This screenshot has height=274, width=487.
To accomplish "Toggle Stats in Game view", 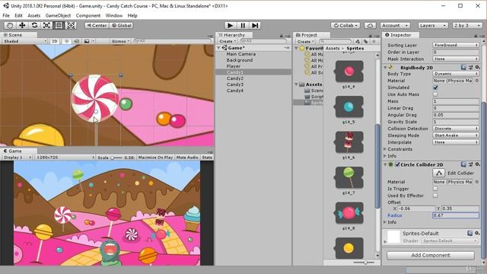I will (207, 158).
